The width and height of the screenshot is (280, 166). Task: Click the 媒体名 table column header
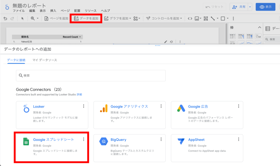[25, 37]
